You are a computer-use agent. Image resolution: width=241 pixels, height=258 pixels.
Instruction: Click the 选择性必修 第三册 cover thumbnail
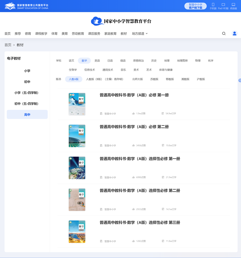coord(77,232)
